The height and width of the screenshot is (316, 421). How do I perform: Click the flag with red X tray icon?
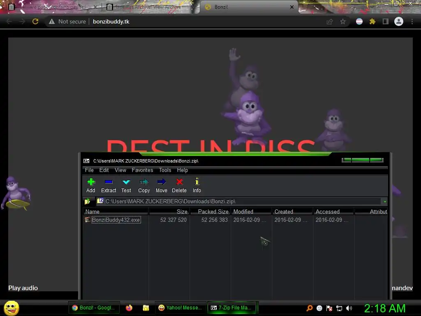[x=329, y=308]
